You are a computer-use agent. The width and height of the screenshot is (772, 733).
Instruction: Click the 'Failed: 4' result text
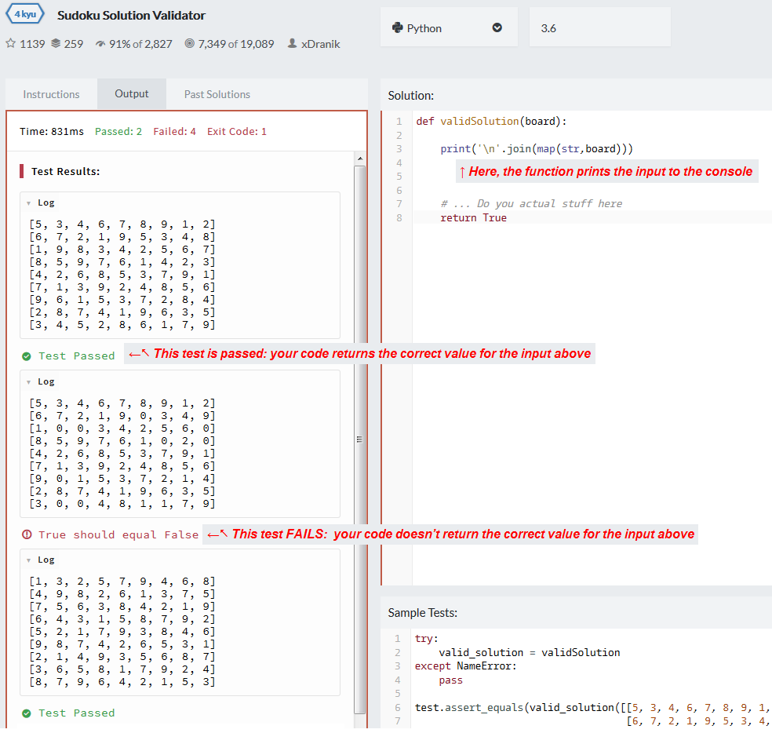(174, 132)
